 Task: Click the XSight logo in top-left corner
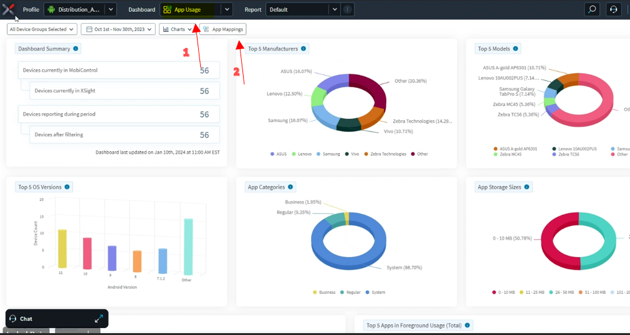coord(8,9)
